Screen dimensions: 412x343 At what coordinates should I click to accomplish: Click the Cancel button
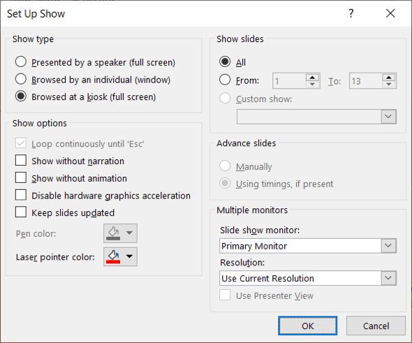tap(376, 326)
